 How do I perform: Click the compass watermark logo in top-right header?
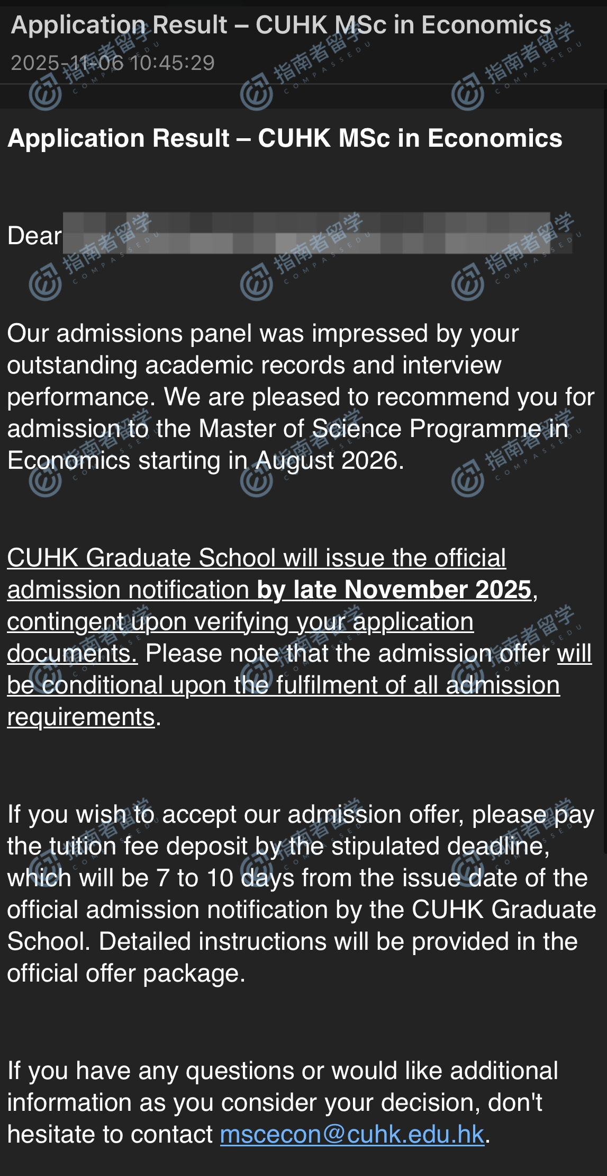(x=468, y=95)
